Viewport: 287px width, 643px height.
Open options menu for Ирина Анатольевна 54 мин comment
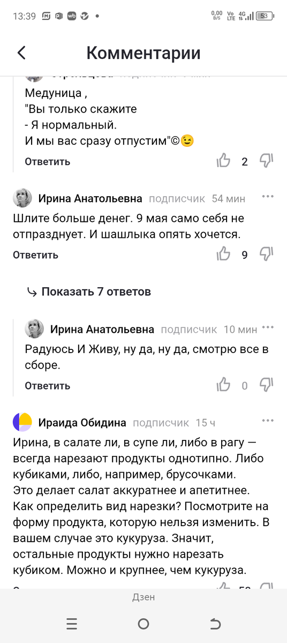coord(268,197)
